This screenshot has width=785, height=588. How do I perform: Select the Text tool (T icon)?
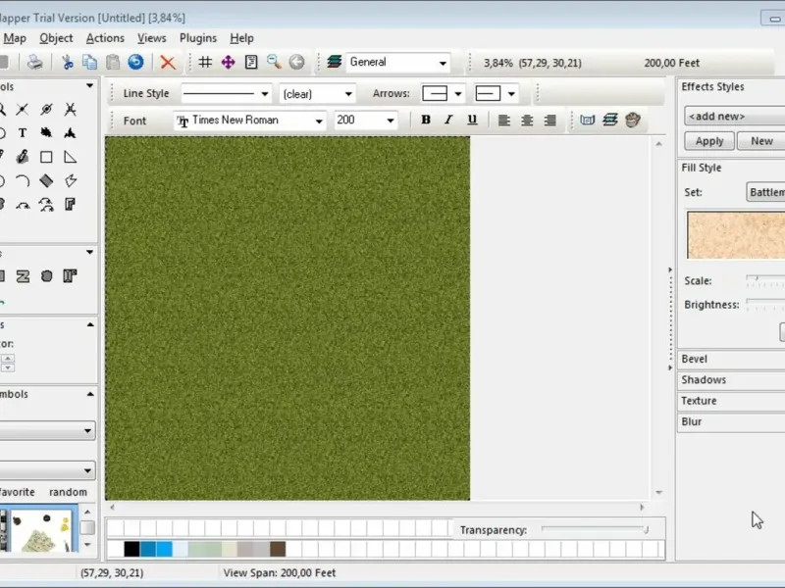[22, 133]
